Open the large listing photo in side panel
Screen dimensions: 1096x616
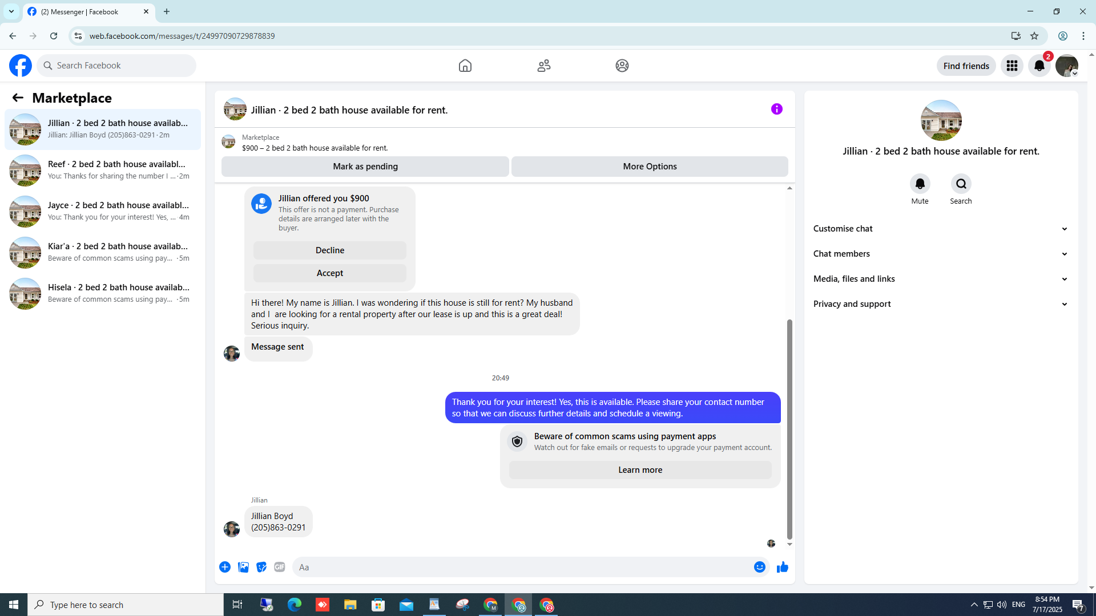(x=941, y=120)
